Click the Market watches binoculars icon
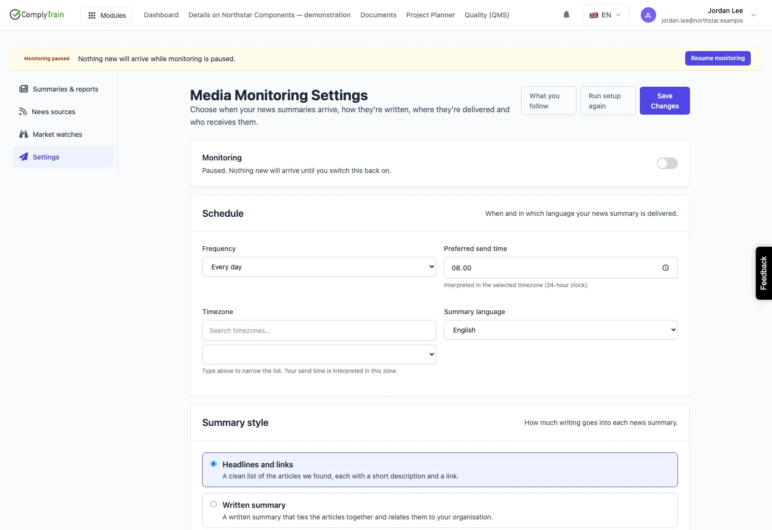 tap(23, 134)
